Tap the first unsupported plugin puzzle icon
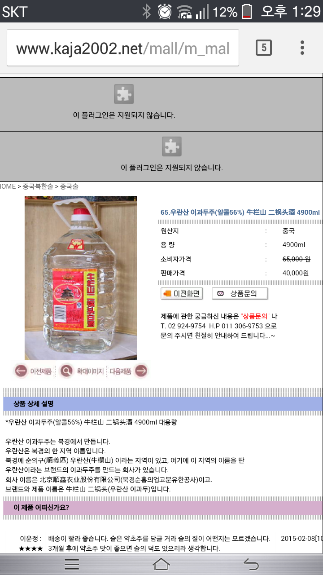The height and width of the screenshot is (575, 323). click(124, 94)
